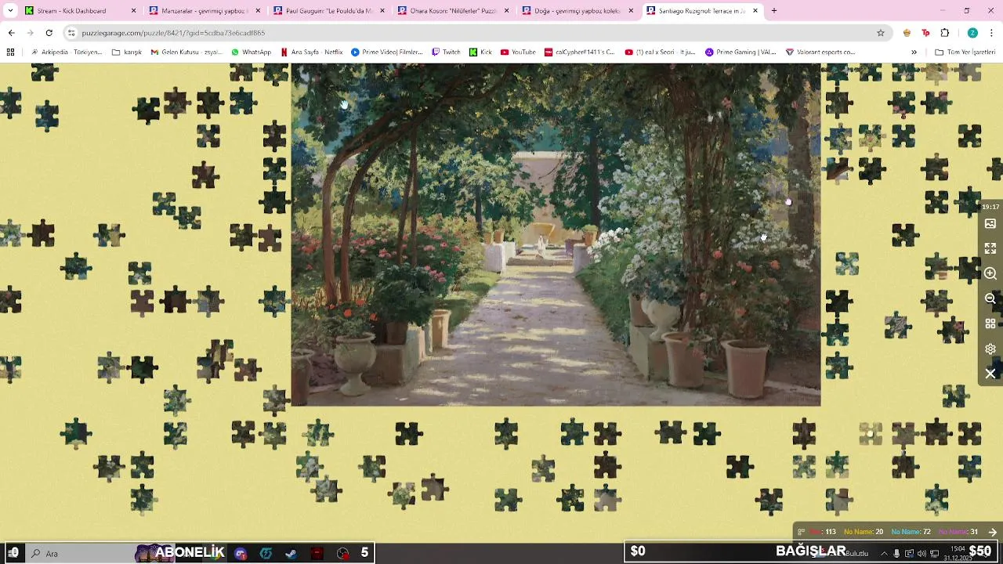Open Prime Video bookmark
This screenshot has width=1003, height=564.
pos(387,52)
